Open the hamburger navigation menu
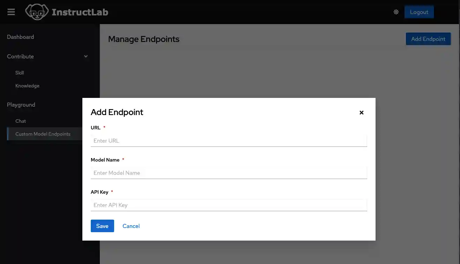Screen dimensions: 460x264 click(11, 12)
